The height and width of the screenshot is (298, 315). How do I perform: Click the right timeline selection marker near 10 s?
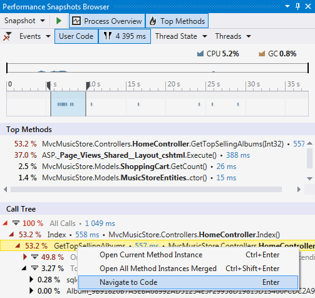tap(88, 86)
